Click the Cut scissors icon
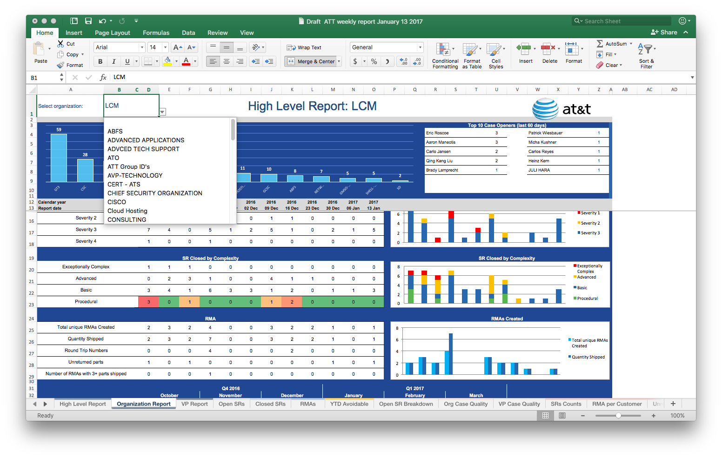The width and height of the screenshot is (722, 458). [60, 44]
